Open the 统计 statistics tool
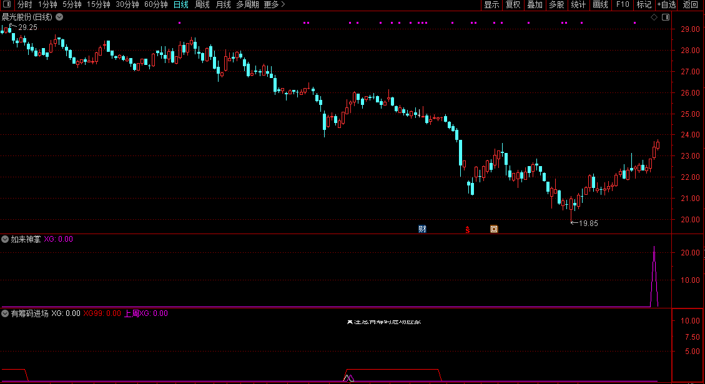Viewport: 705px width, 384px height. point(578,4)
